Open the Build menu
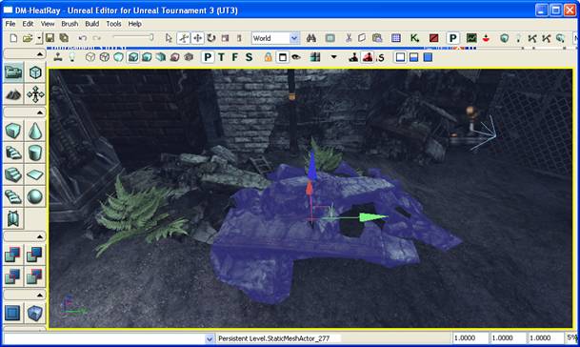 pos(91,24)
